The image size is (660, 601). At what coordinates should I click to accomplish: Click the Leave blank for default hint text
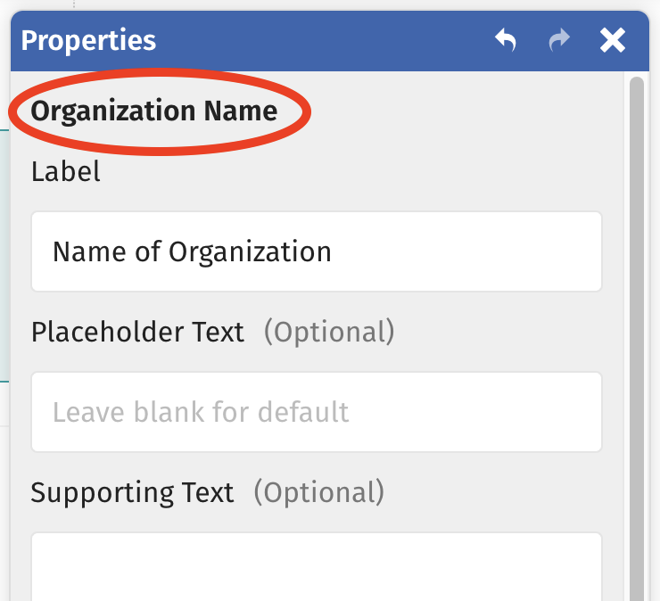click(x=201, y=412)
